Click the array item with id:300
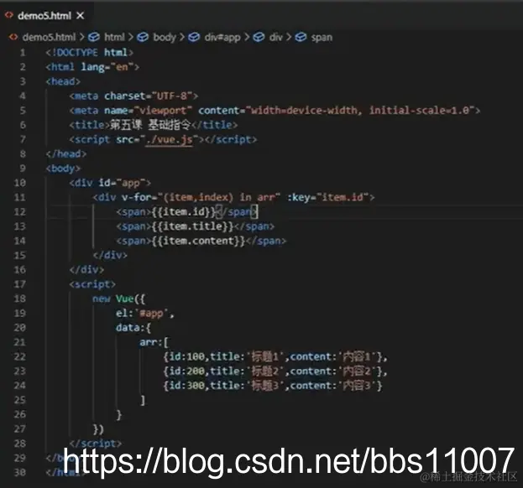Viewport: 523px width, 488px height. pyautogui.click(x=273, y=386)
